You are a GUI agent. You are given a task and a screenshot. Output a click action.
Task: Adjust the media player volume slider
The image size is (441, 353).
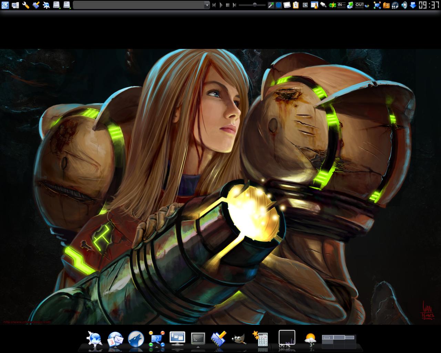coord(252,5)
